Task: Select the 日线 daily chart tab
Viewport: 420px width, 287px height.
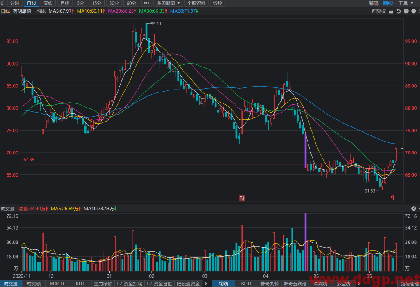Action: (31, 3)
